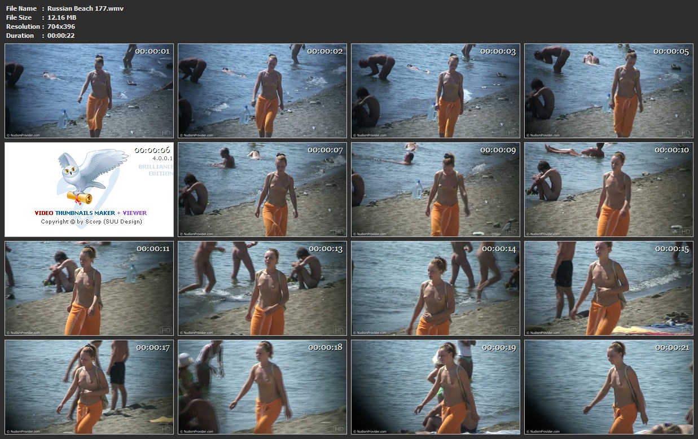Click the file name text in the header
698x439 pixels.
coord(85,8)
